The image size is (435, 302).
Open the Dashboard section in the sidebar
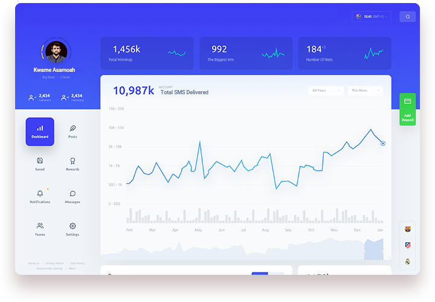(40, 131)
